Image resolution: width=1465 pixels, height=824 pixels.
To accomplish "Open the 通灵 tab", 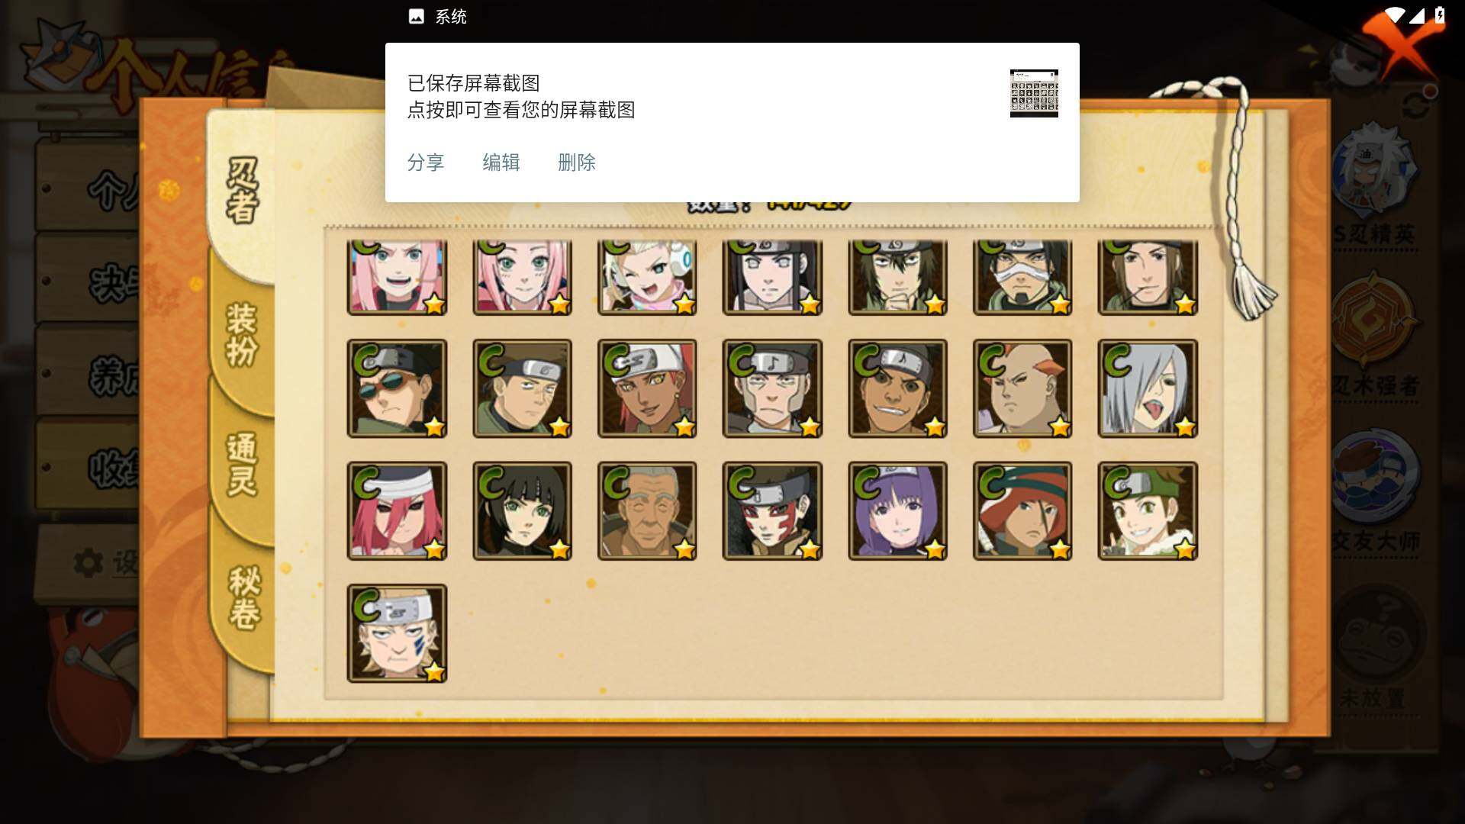I will [243, 464].
